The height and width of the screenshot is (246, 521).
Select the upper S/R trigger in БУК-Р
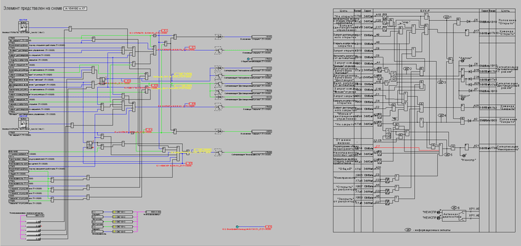(x=394, y=75)
